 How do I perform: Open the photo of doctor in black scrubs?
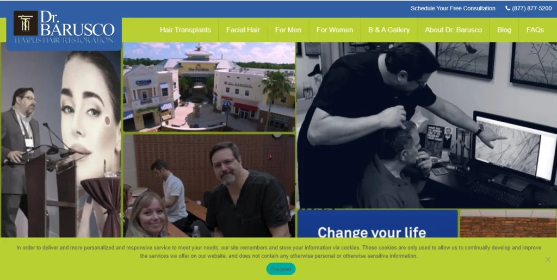[209, 186]
